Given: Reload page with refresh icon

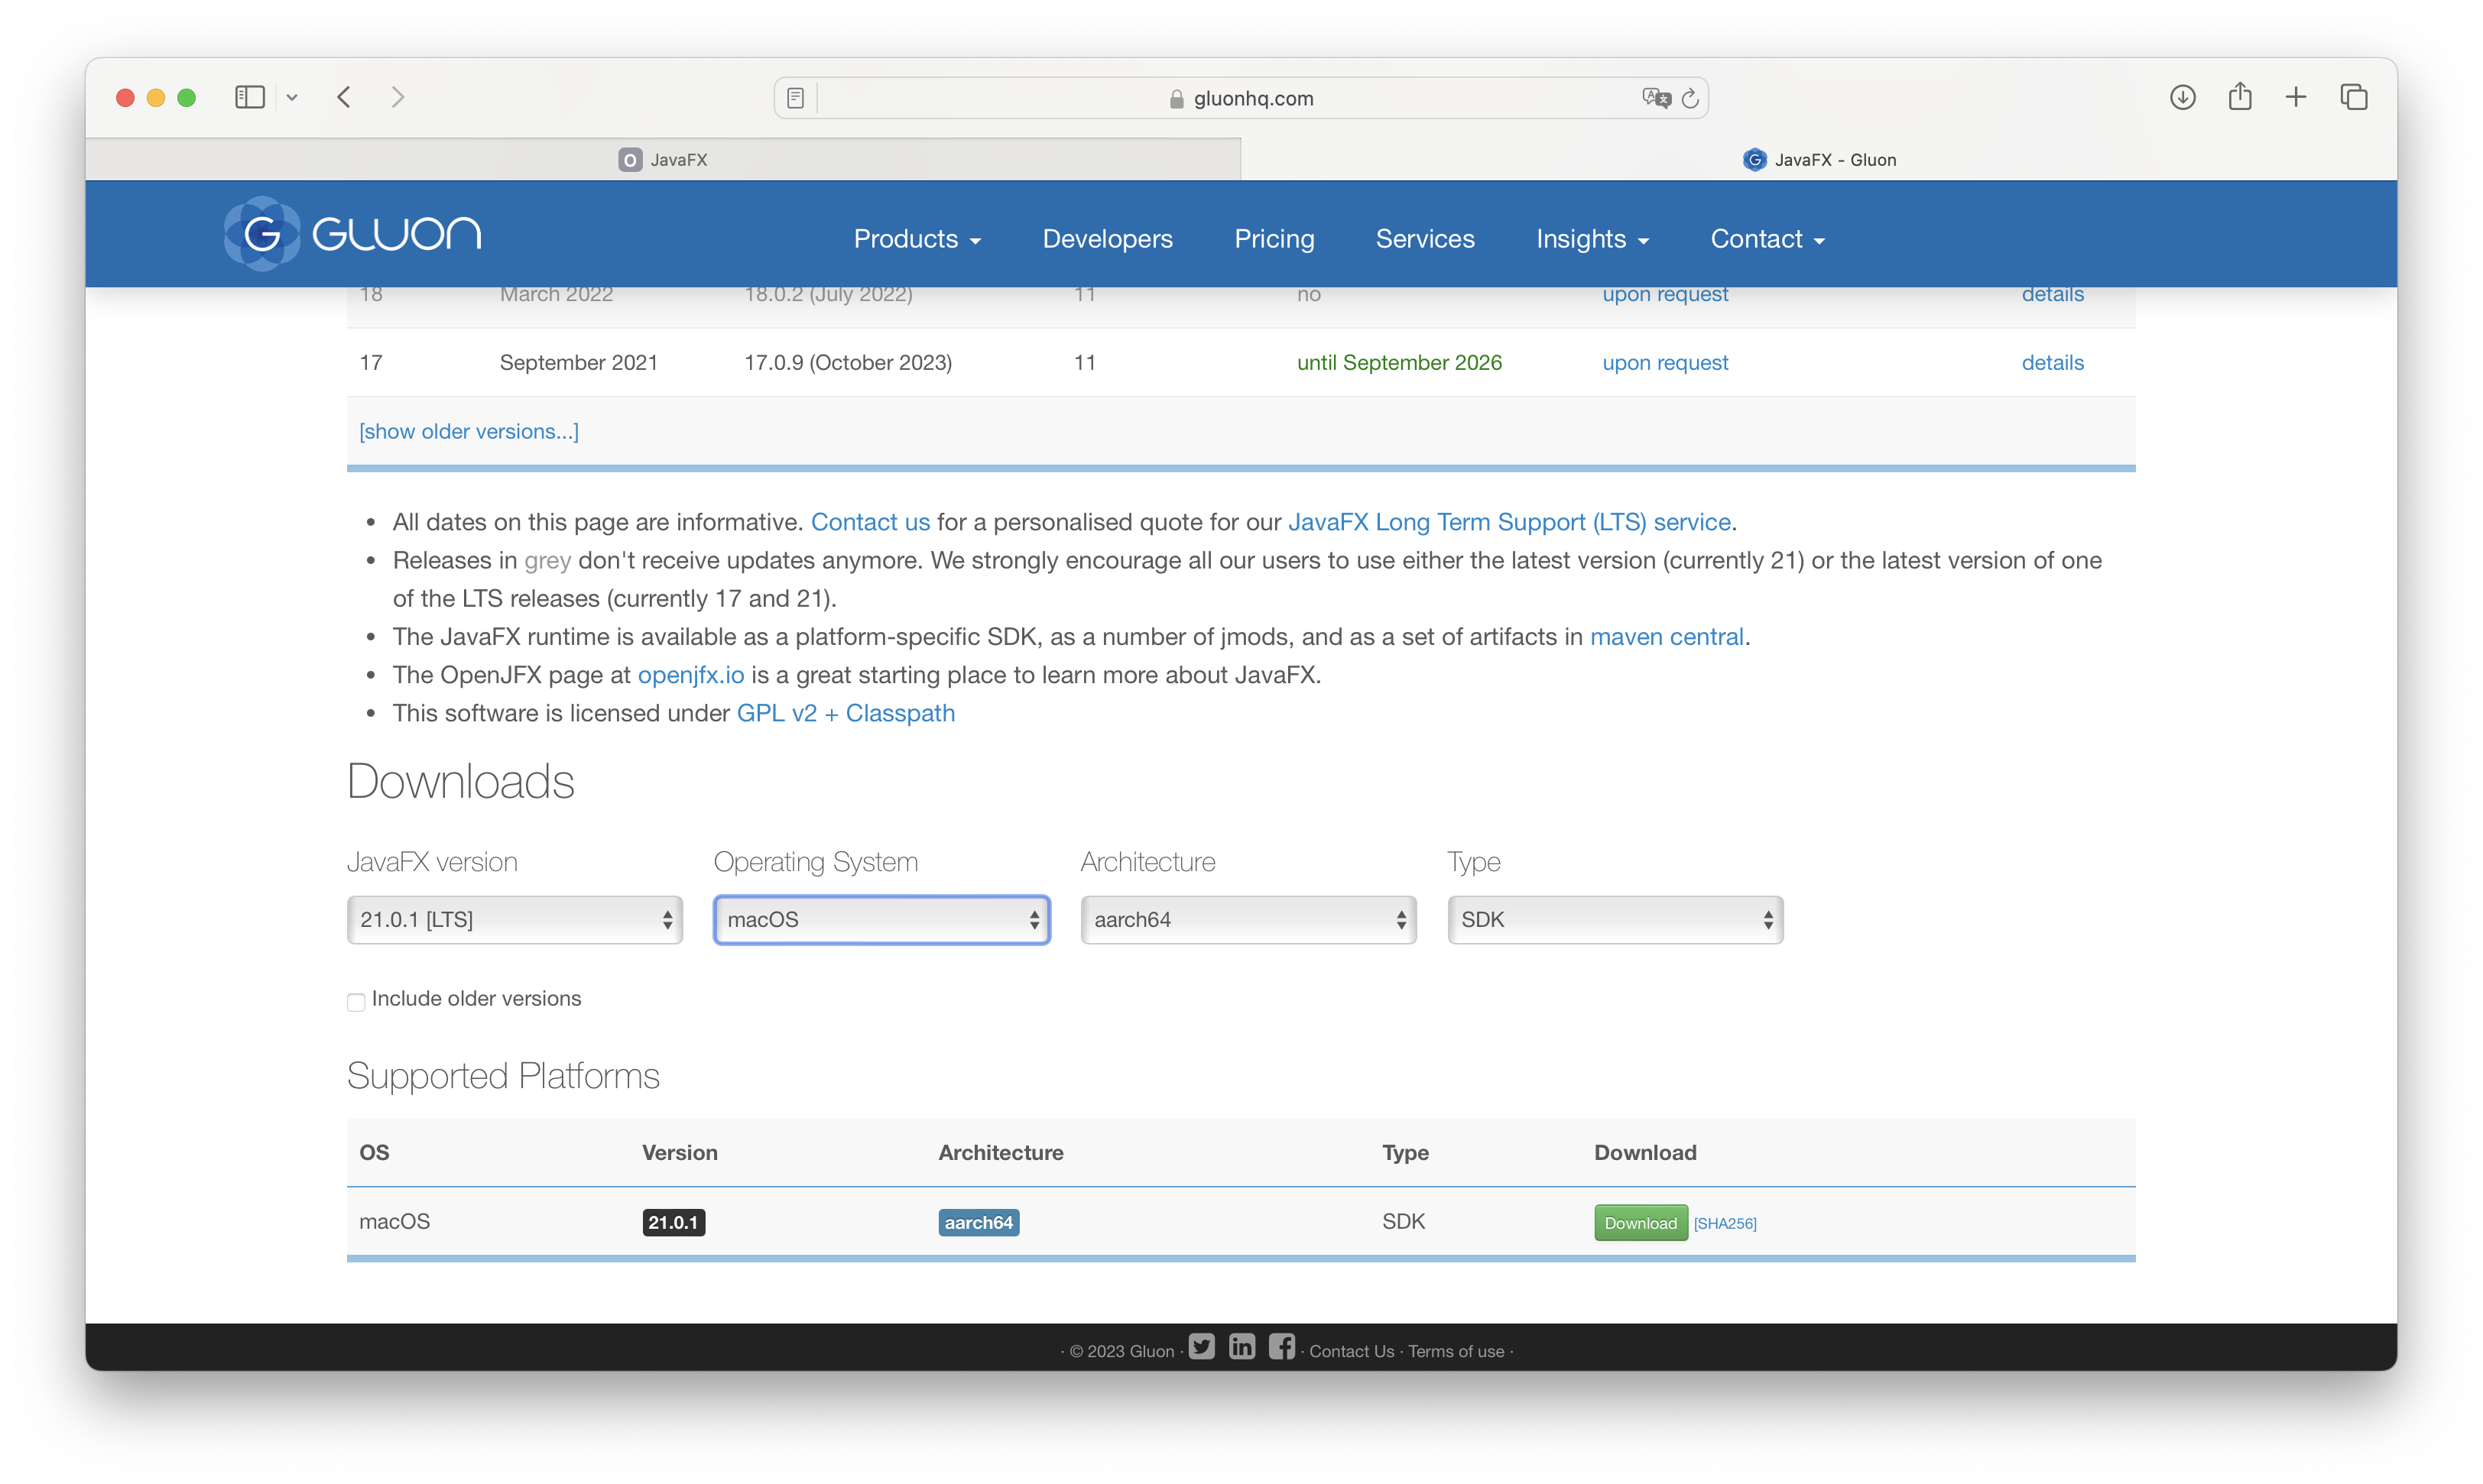Looking at the screenshot, I should [x=1689, y=98].
